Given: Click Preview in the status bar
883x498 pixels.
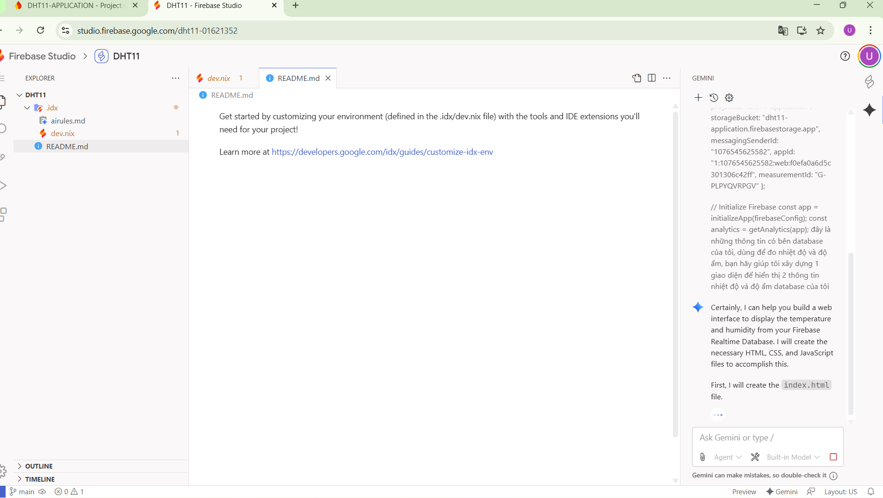Looking at the screenshot, I should 744,491.
